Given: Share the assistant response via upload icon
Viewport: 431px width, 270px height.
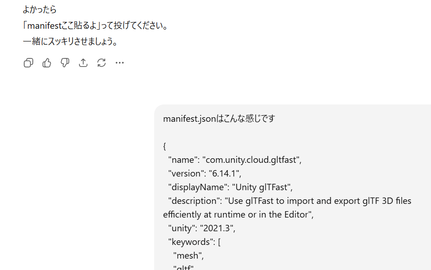Looking at the screenshot, I should (83, 62).
